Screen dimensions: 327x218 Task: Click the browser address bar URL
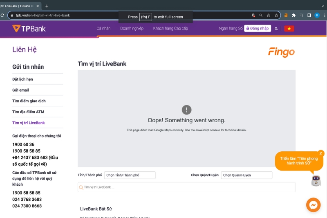tap(43, 15)
